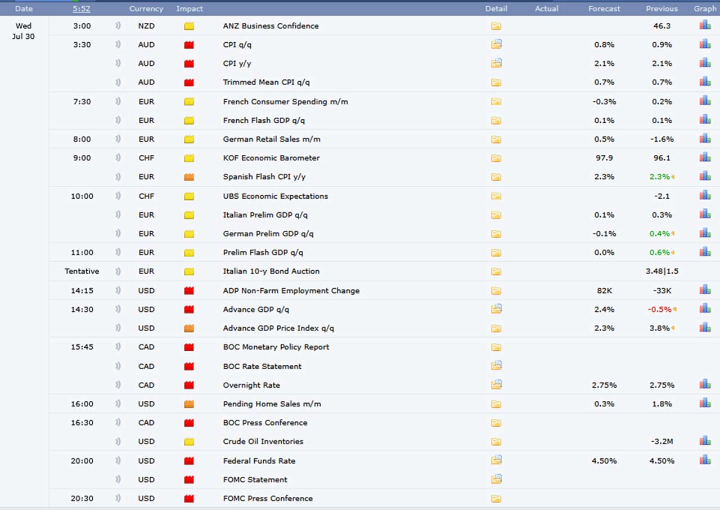Expand details for FOMC Statement
720x510 pixels.
coord(496,479)
